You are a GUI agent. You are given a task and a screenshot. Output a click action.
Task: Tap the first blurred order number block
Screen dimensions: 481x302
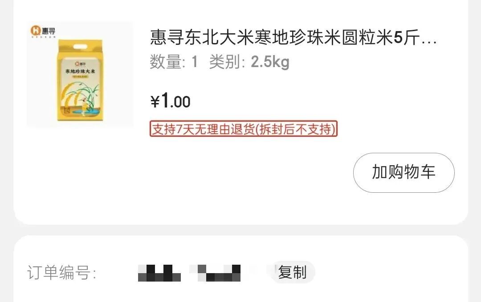pos(159,273)
